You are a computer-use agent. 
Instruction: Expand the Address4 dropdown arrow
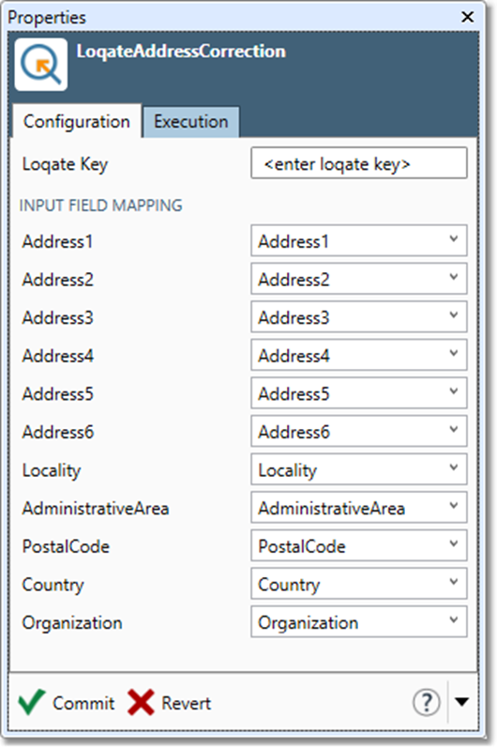(x=454, y=354)
